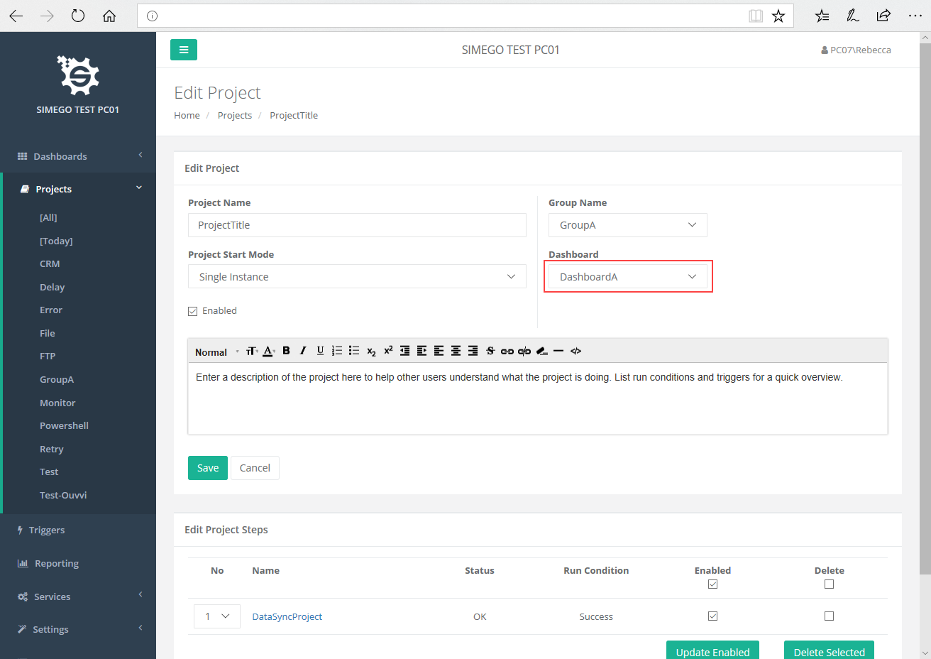
Task: Open Triggers in the sidebar
Action: pos(47,530)
